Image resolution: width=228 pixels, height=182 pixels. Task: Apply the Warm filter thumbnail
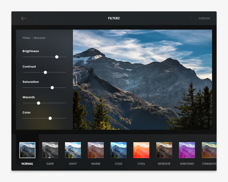96,150
